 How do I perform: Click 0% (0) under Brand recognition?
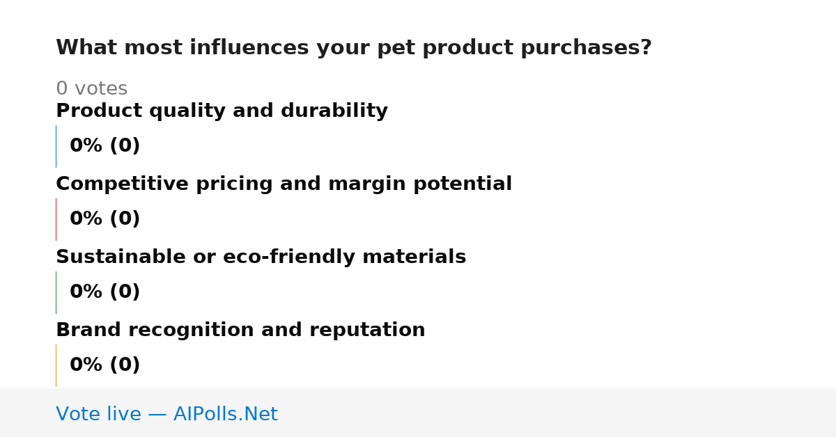104,365
